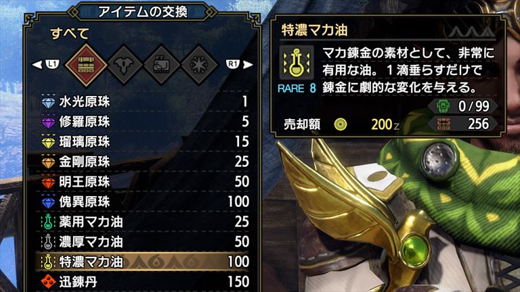Click the 特濃マカ油 flask icon in detail panel
This screenshot has width=520, height=292.
click(x=297, y=63)
